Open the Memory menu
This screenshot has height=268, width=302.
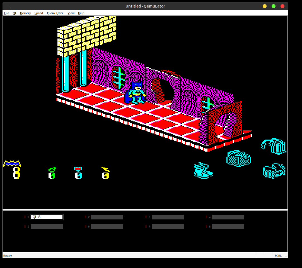point(25,13)
